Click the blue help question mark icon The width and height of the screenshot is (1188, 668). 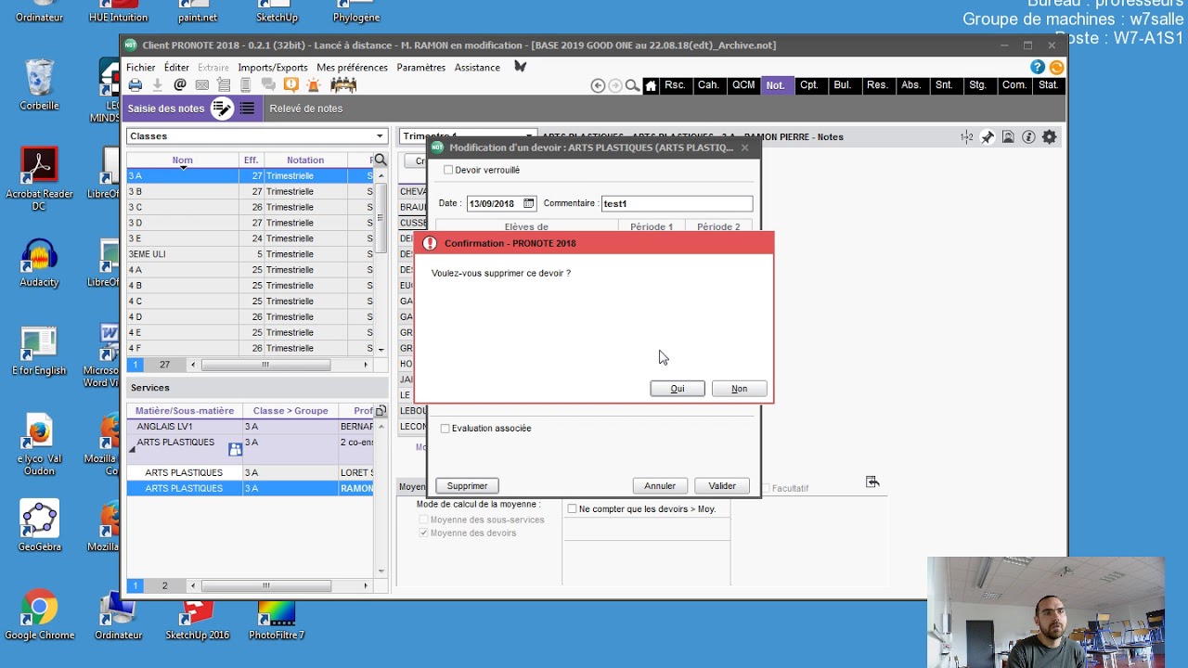(1038, 67)
